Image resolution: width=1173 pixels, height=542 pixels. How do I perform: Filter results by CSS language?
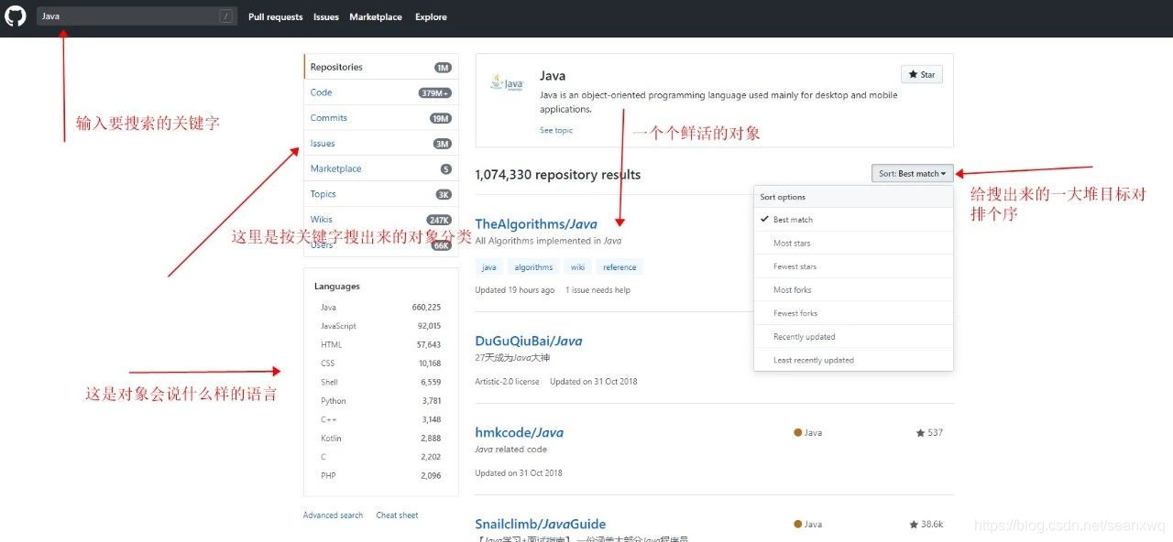[x=380, y=363]
